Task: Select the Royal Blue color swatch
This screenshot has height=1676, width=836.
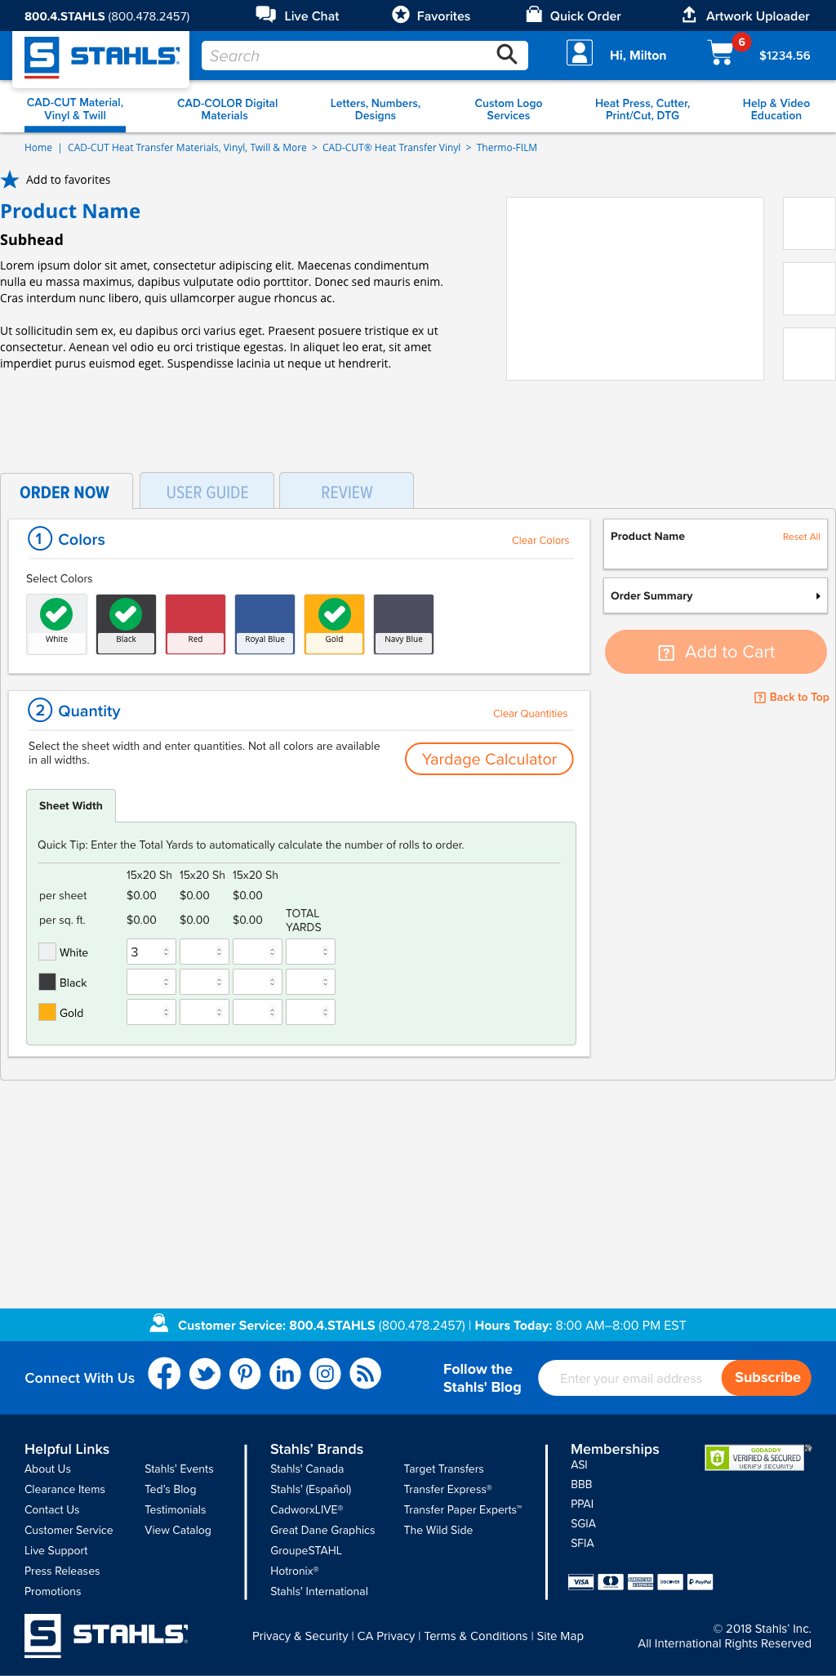Action: coord(265,623)
